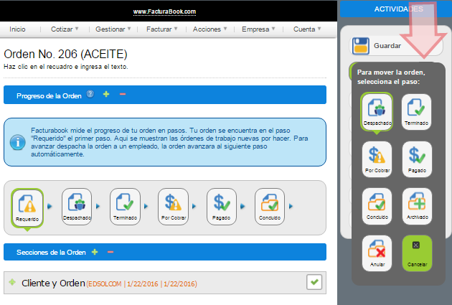Go to Inicio menu

[17, 29]
